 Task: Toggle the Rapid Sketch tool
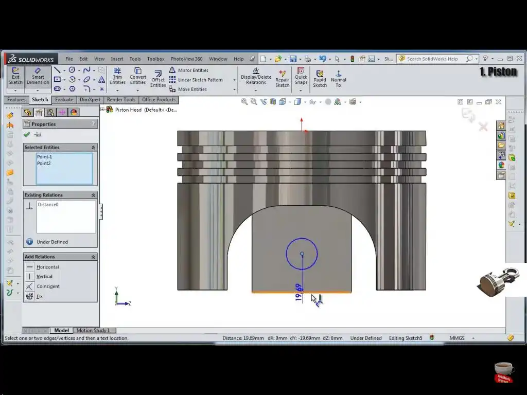(320, 79)
